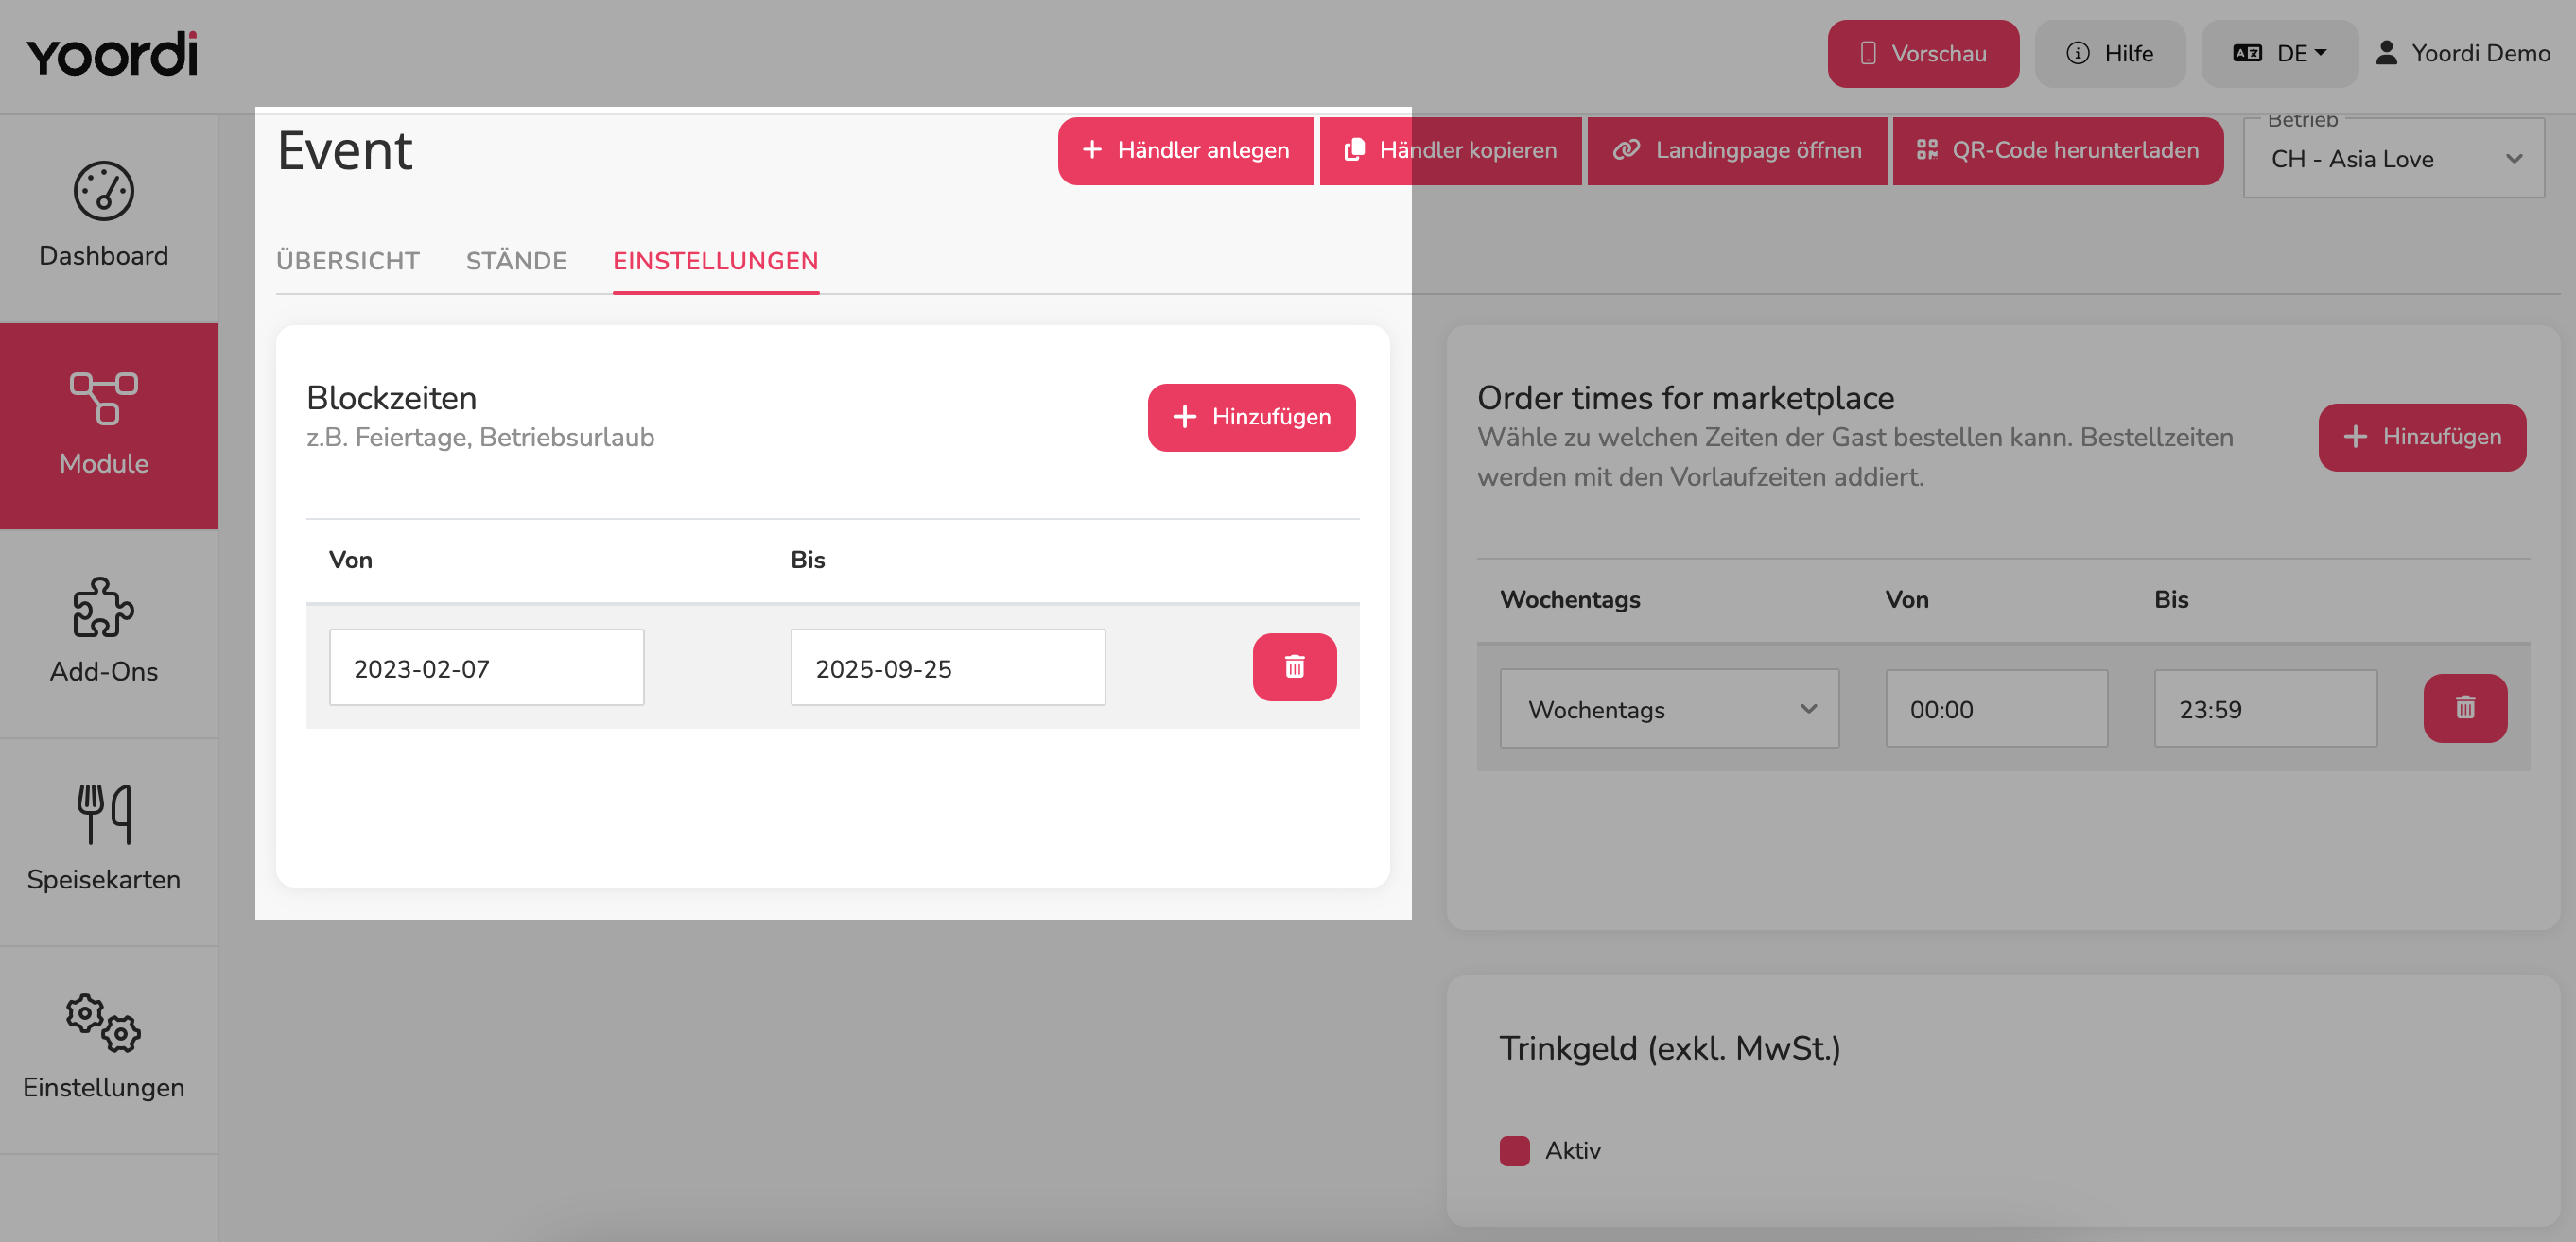Viewport: 2576px width, 1242px height.
Task: Click QR-Code herunterladen button
Action: coord(2058,150)
